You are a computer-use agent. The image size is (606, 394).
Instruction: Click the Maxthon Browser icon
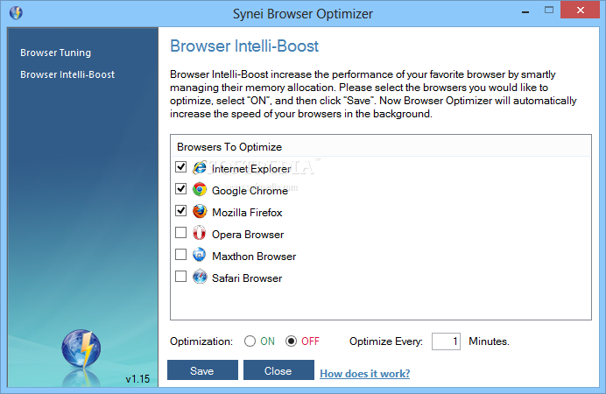pos(200,255)
